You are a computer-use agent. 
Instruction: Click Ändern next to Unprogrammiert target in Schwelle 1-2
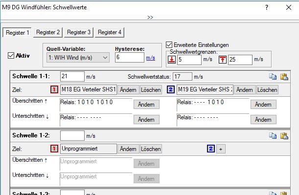(128, 149)
